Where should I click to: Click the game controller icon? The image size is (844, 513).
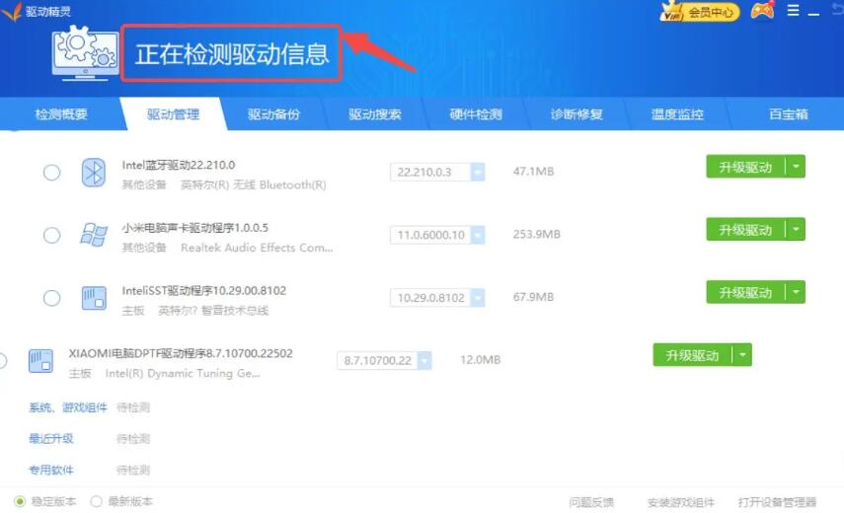(x=762, y=10)
